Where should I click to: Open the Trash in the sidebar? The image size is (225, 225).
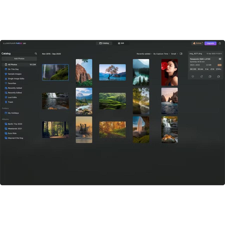[10, 102]
